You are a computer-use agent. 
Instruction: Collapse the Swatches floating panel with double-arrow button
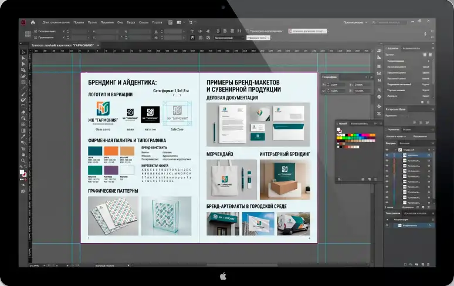[375, 123]
